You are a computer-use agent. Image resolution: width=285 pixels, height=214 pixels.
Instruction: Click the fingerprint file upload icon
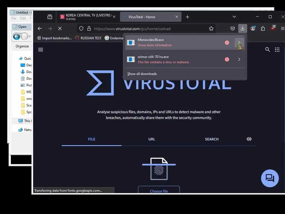tap(159, 169)
